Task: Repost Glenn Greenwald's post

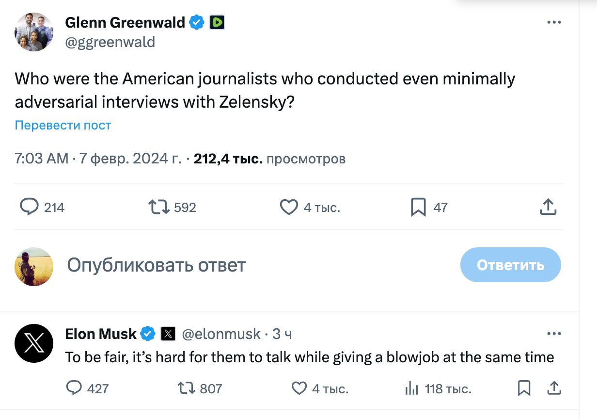Action: pos(159,207)
